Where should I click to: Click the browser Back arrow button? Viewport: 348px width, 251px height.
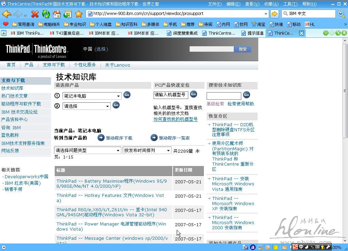tap(6, 14)
